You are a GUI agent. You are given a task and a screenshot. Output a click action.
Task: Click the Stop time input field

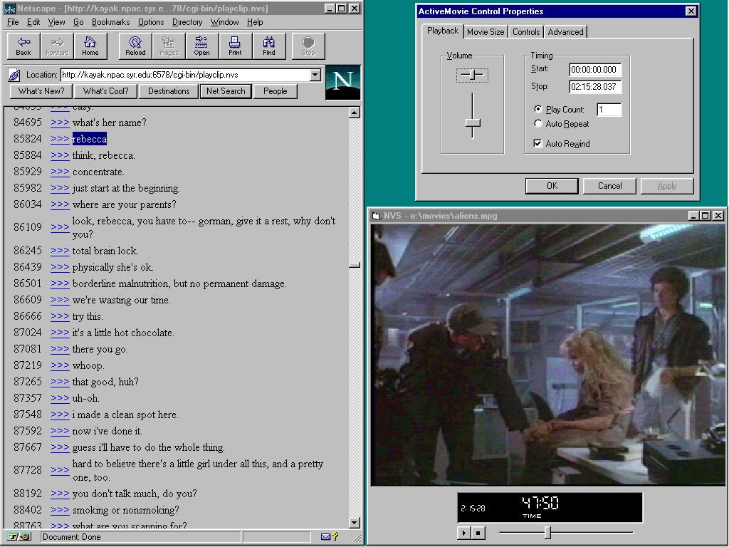(595, 86)
